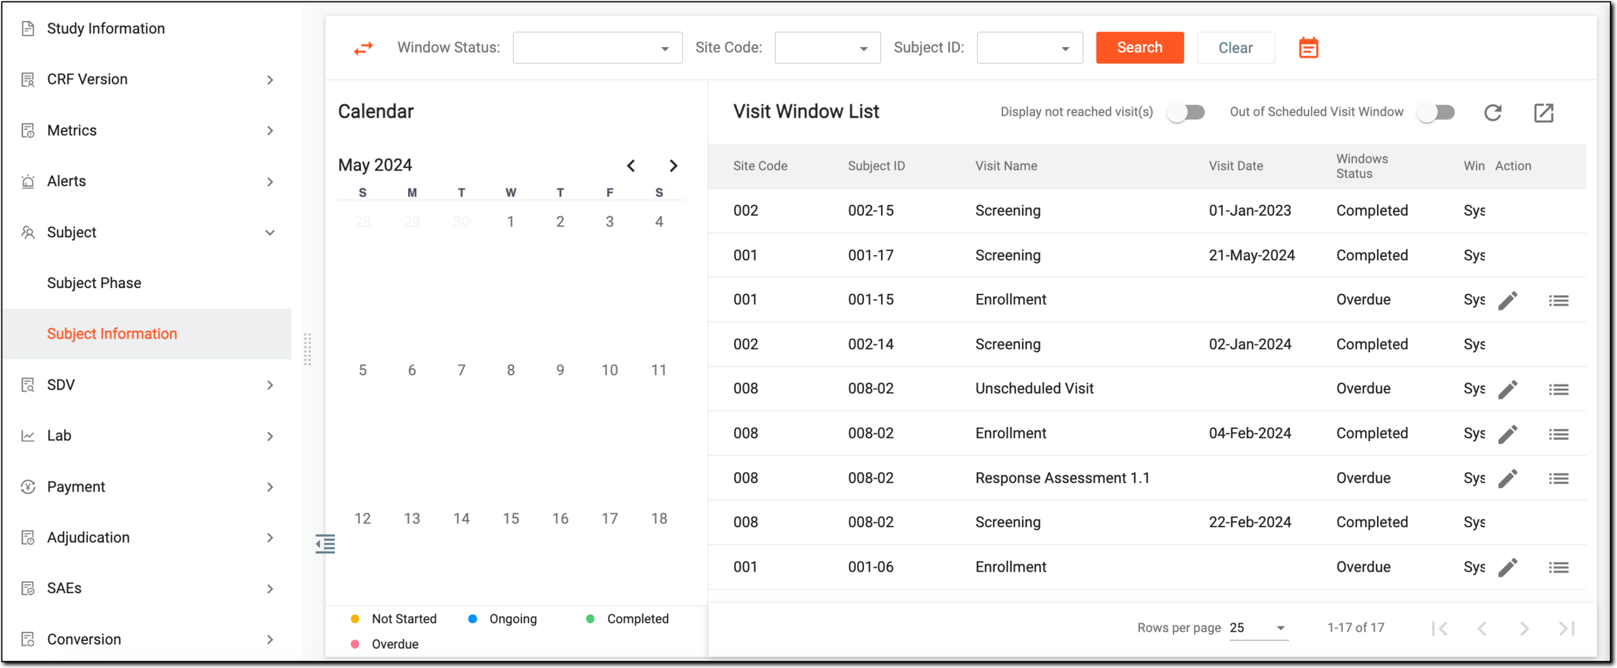Go to previous results page
This screenshot has height=668, width=1617.
coord(1482,629)
